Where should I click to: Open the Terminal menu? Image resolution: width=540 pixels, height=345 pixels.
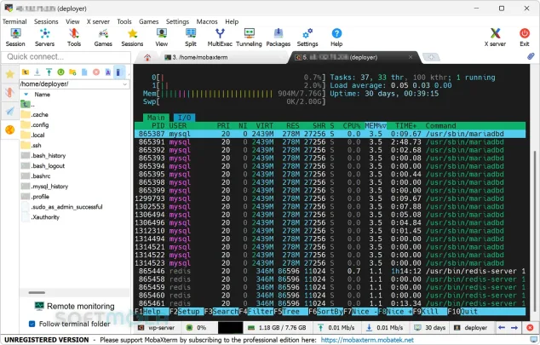pos(14,21)
